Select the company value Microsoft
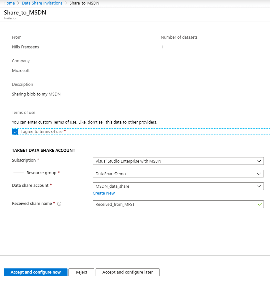Viewport: 270px width, 281px height. 21,70
